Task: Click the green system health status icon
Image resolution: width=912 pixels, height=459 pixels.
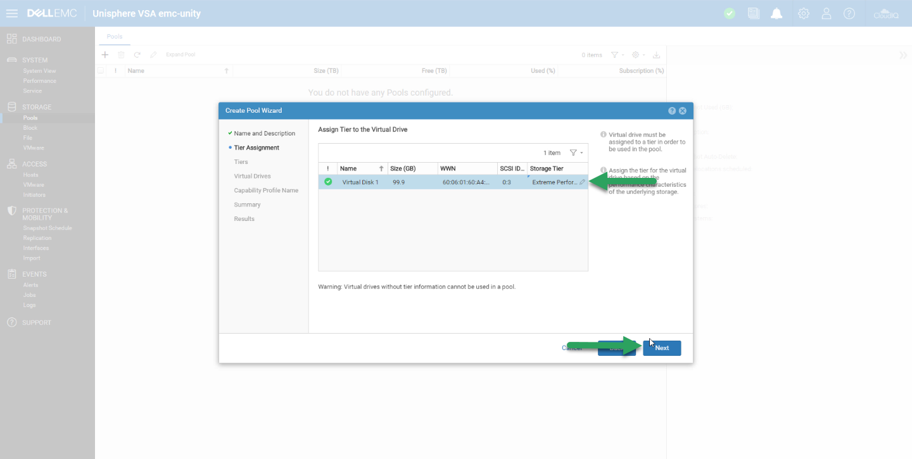Action: tap(730, 13)
